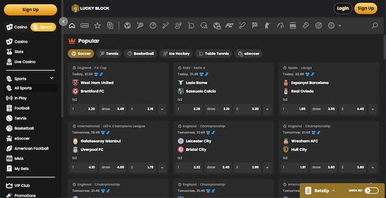Select the FC game icon in toolbar
The image size is (386, 198).
[x=229, y=26]
